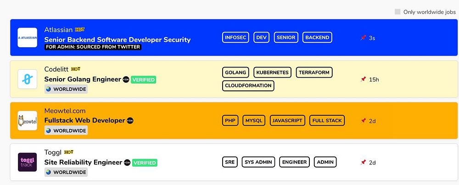The width and height of the screenshot is (459, 185).
Task: Click the globe icon in Codelitt's WORLDWIDE tag
Action: [49, 89]
